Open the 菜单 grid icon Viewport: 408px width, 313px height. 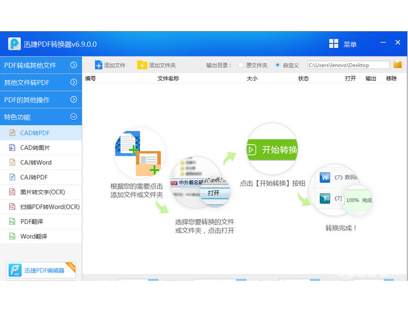(x=334, y=43)
